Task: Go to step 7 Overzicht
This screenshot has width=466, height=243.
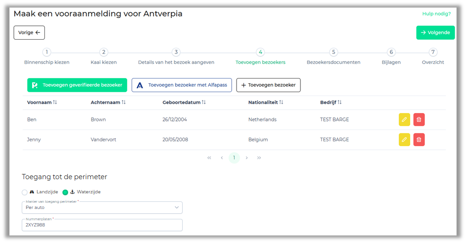Action: point(433,52)
